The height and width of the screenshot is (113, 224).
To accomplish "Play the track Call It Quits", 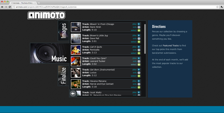I will pos(136,47).
